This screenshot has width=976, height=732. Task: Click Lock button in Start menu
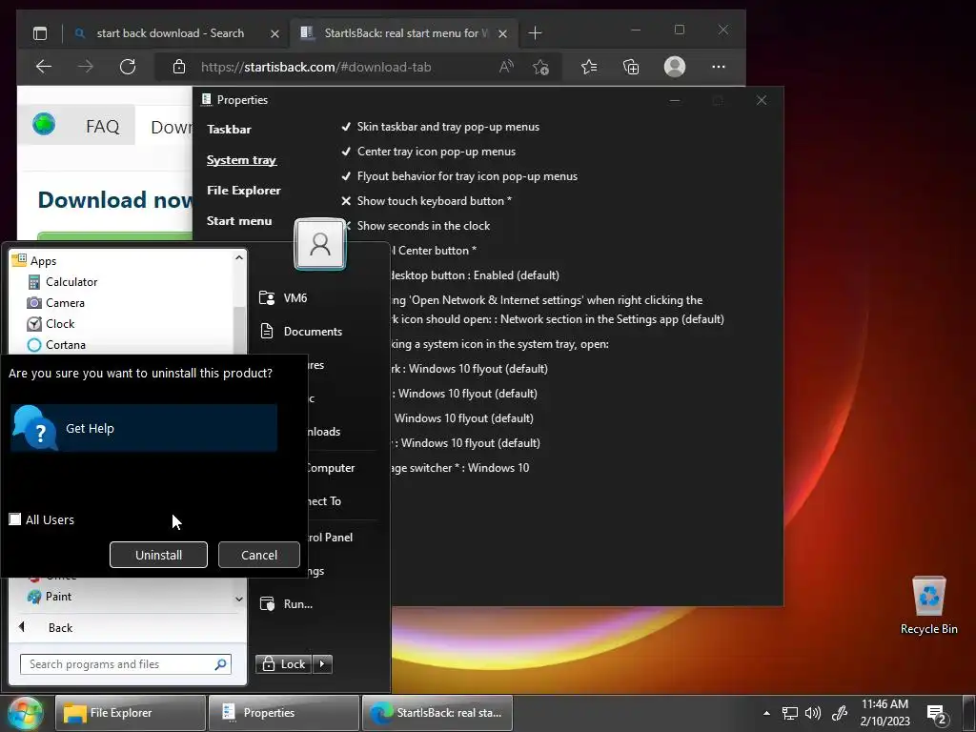284,664
